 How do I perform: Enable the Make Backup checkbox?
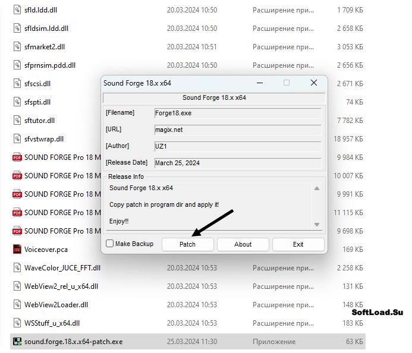pyautogui.click(x=110, y=244)
